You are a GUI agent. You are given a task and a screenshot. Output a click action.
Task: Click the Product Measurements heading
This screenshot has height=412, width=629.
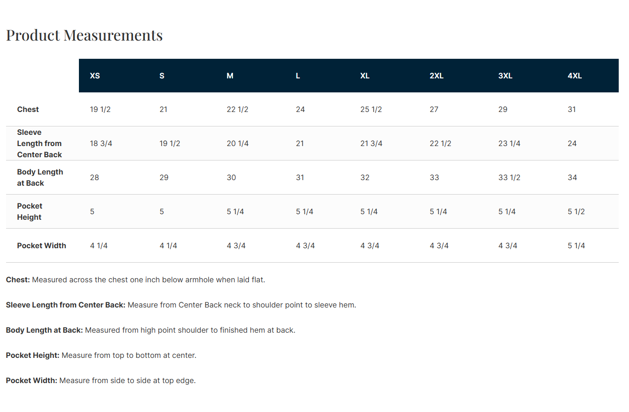84,35
